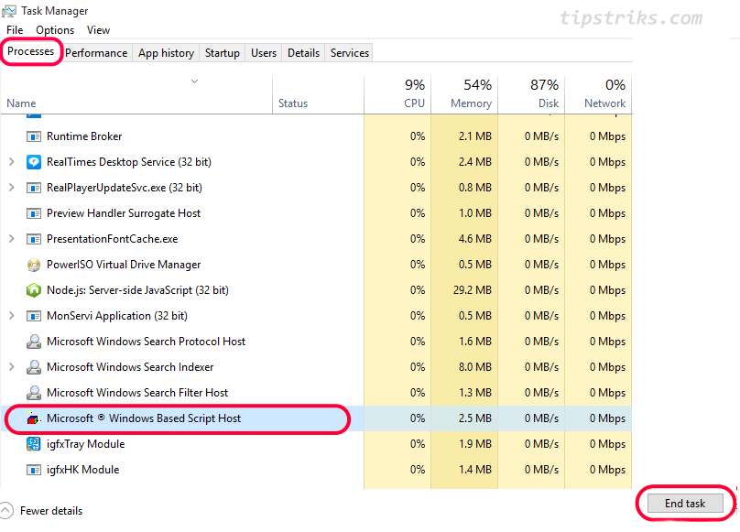Collapse view using Fewer details arrow
This screenshot has height=532, width=740.
click(x=6, y=511)
